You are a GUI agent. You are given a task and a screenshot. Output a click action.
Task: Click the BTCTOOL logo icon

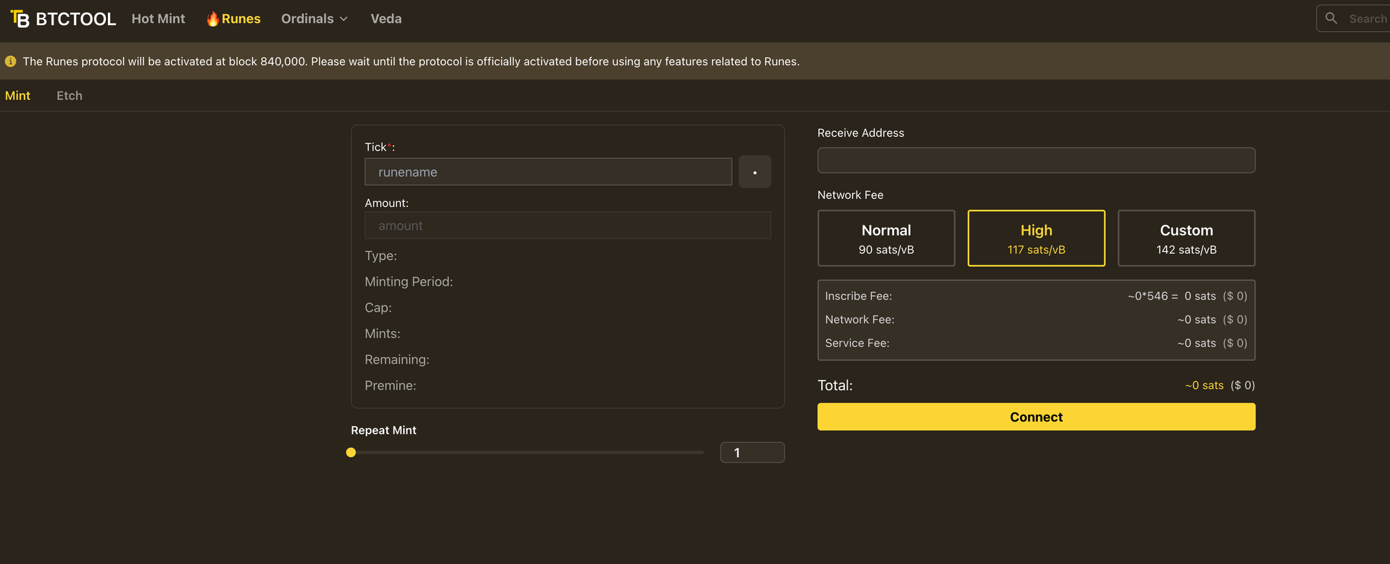click(x=20, y=19)
